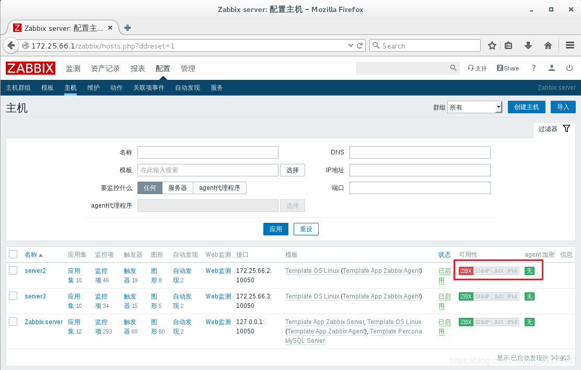This screenshot has width=581, height=370.
Task: Open user profile icon
Action: pos(551,68)
